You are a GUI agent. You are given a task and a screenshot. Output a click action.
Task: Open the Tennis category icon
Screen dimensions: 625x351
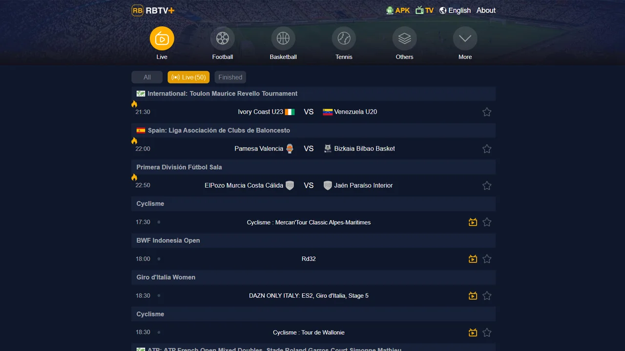[344, 39]
